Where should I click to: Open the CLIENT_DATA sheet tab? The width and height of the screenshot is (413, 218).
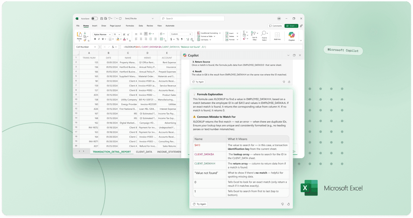coord(144,152)
